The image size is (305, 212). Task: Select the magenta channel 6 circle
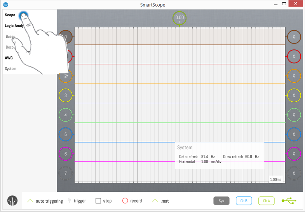pyautogui.click(x=66, y=154)
